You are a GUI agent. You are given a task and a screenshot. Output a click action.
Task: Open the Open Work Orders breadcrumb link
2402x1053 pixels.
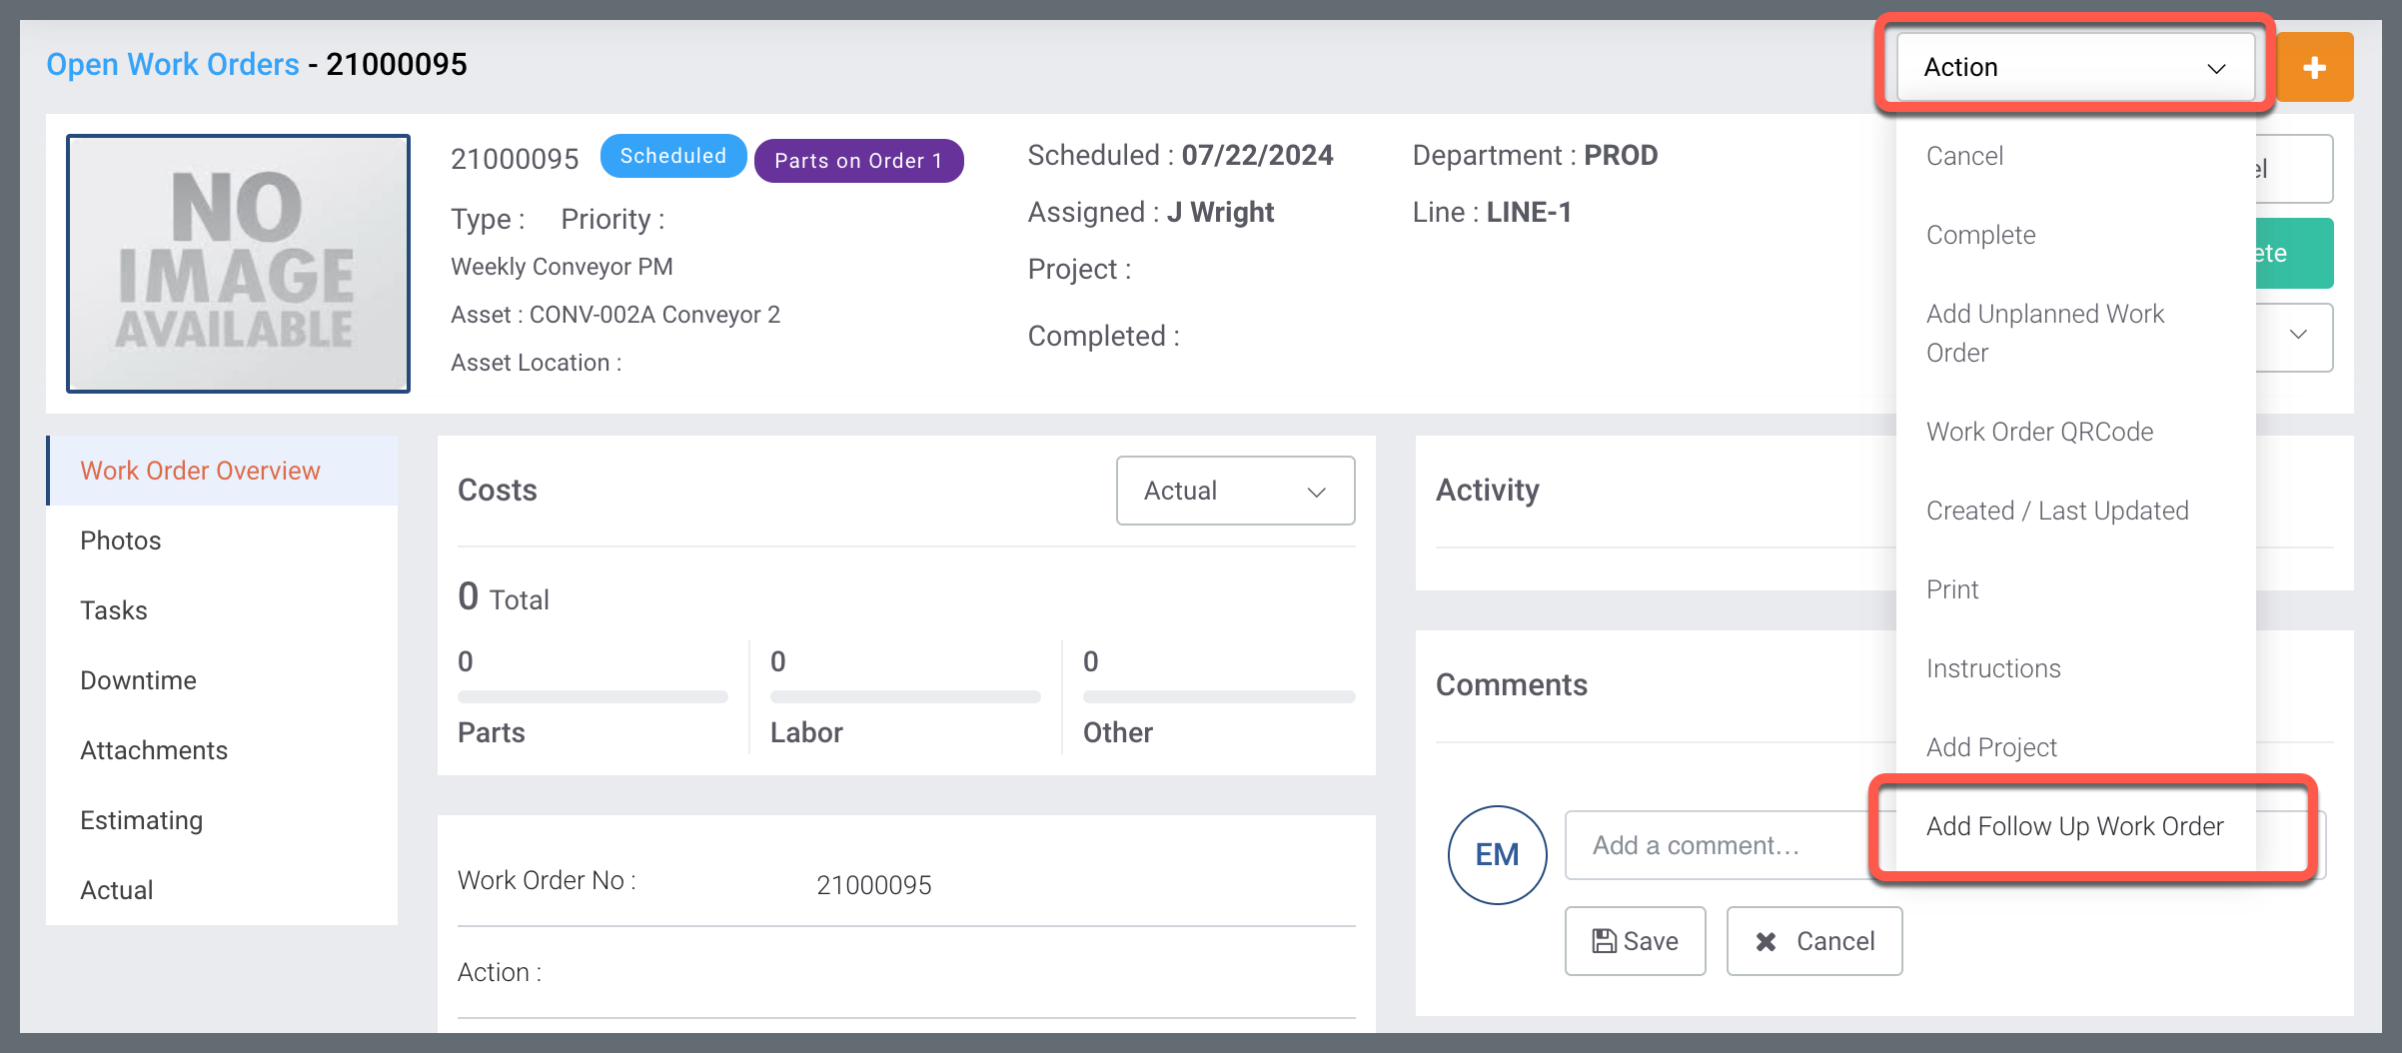[x=173, y=64]
